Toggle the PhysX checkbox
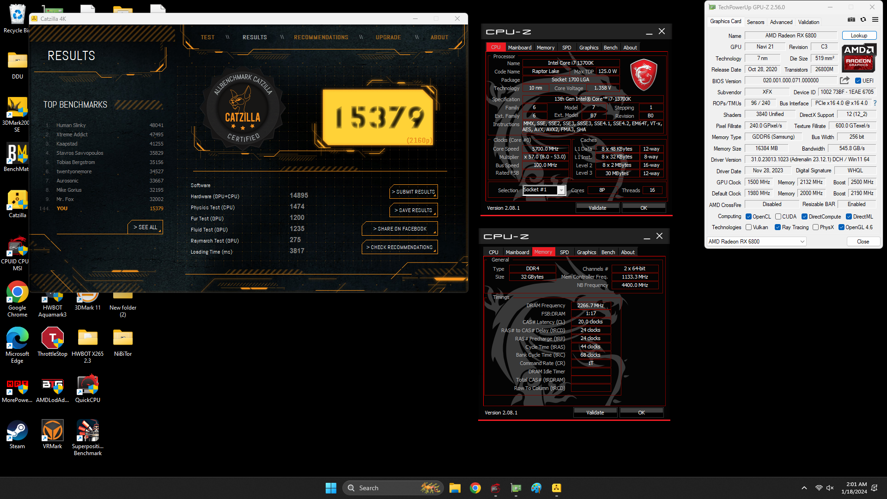This screenshot has height=499, width=887. [x=815, y=227]
